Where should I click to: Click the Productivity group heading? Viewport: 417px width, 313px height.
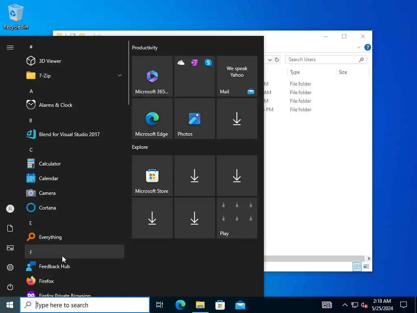(x=145, y=48)
